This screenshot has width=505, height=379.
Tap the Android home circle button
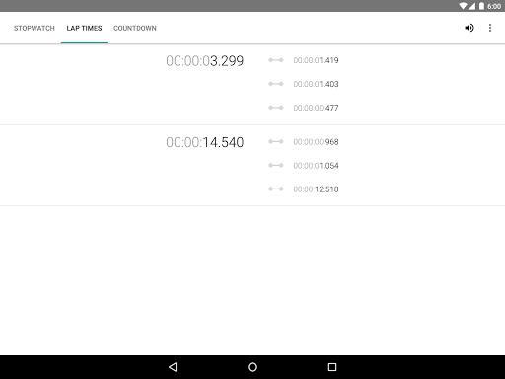[x=252, y=367]
